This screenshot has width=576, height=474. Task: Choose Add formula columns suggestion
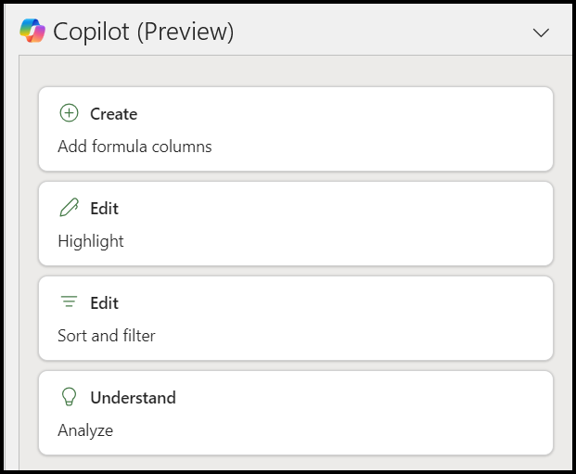coord(296,129)
